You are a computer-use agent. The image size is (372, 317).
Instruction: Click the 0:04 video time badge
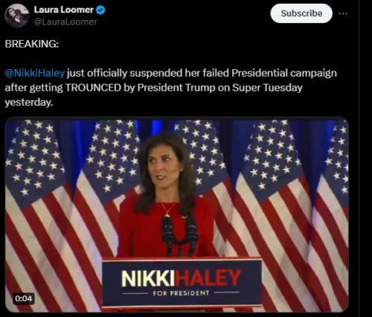(24, 298)
